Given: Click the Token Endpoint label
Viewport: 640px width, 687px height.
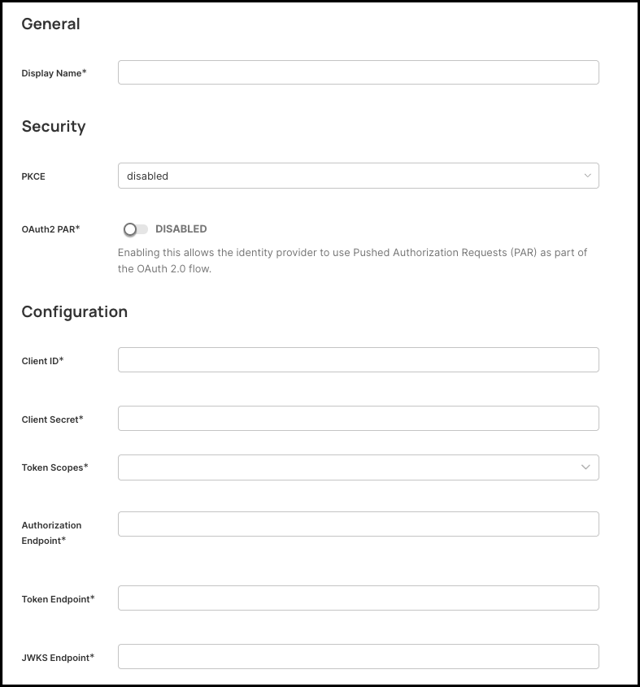Looking at the screenshot, I should click(x=58, y=599).
